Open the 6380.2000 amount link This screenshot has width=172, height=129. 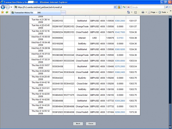[120, 21]
